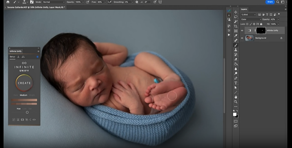Screen dimensions: 292x148
Task: Open the Color blend mode dropdown
Action: pyautogui.click(x=251, y=19)
